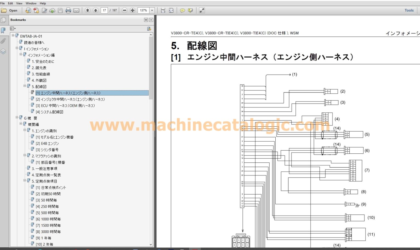Open the zoom percentage dropdown
The image size is (420, 250).
pyautogui.click(x=152, y=10)
